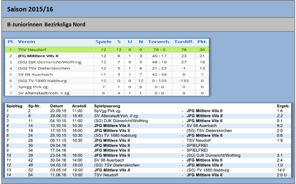Viewport: 296px width, 184px height.
Task: Click date '04.05.16' in fixtures
Action: point(58,165)
